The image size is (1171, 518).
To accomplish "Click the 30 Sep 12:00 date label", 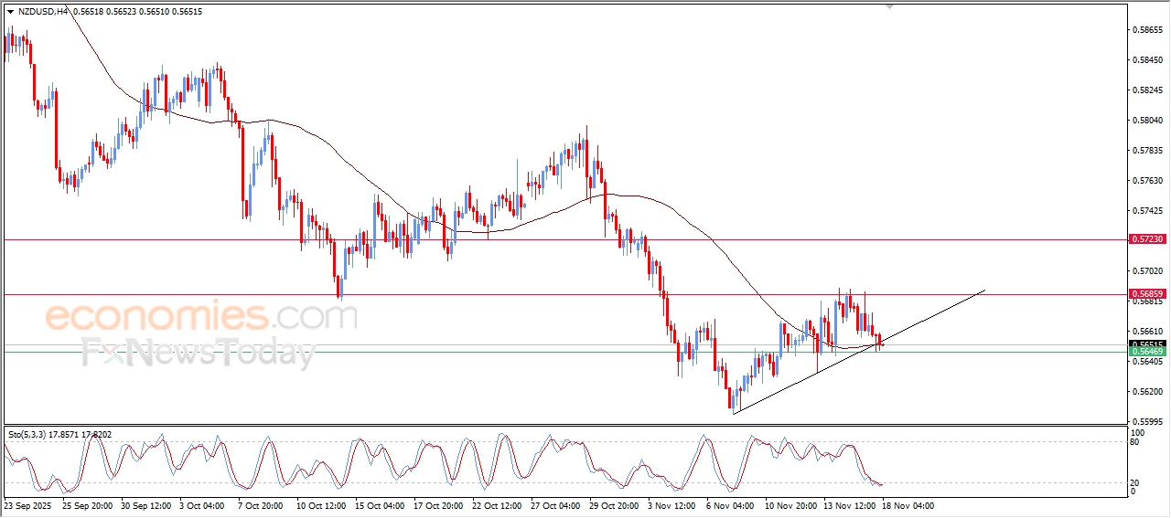I will click(x=145, y=505).
